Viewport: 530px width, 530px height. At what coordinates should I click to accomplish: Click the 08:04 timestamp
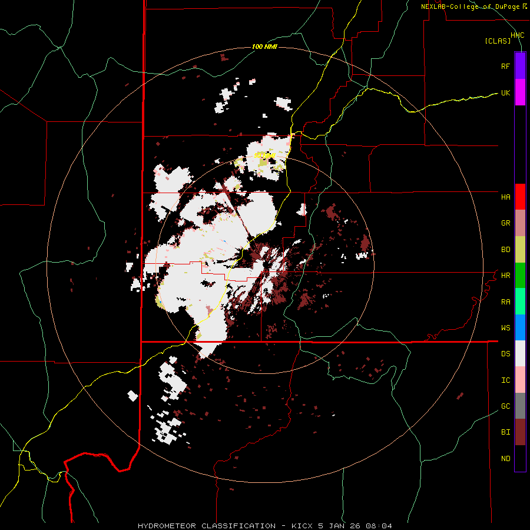coord(379,526)
